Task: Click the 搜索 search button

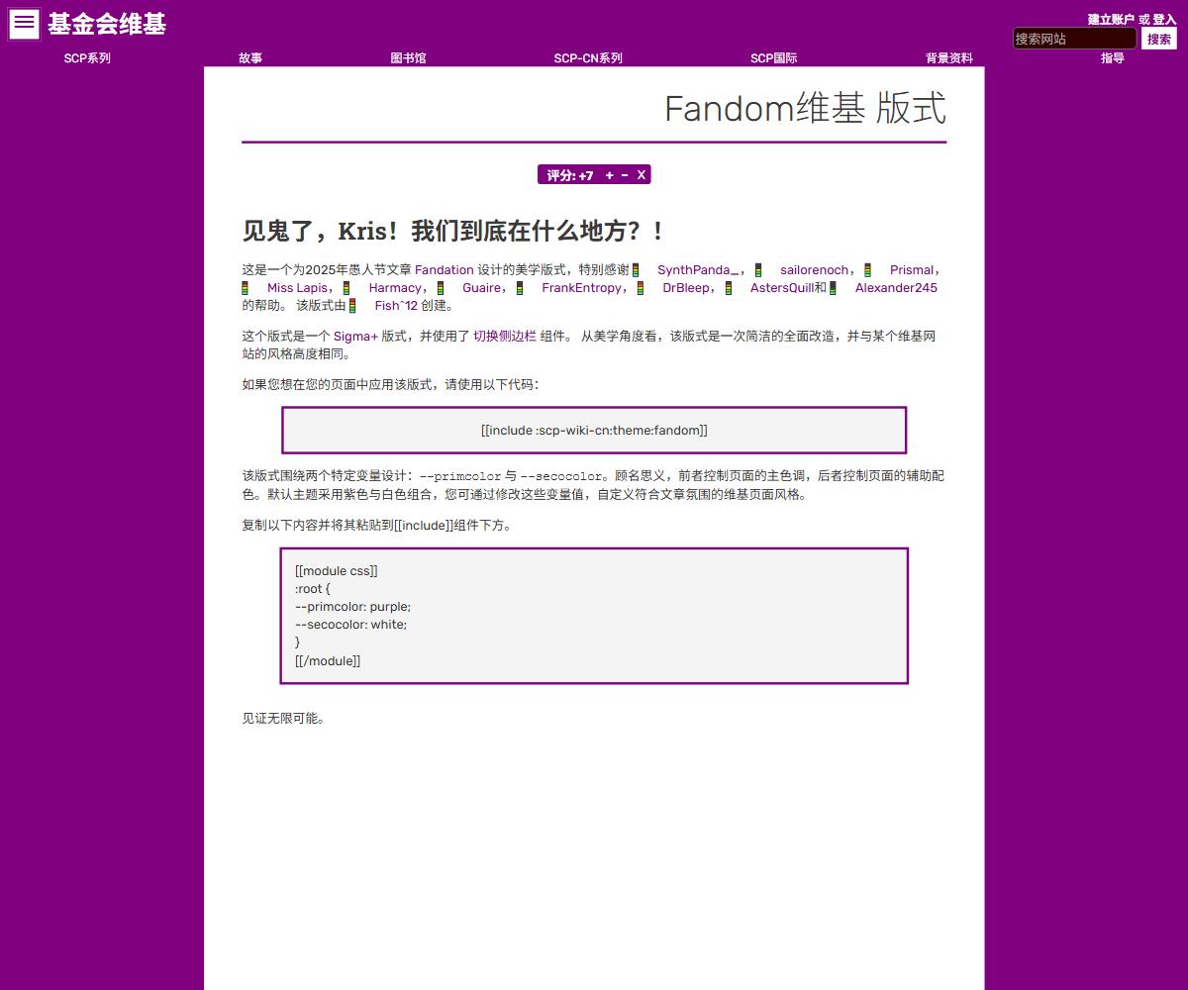Action: point(1158,40)
